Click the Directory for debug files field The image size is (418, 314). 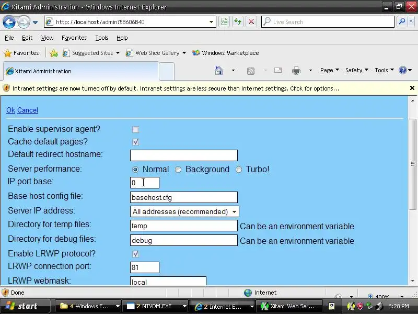184,240
